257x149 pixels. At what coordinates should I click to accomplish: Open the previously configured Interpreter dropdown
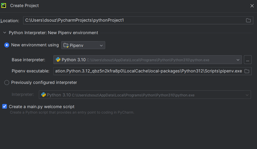pos(145,95)
